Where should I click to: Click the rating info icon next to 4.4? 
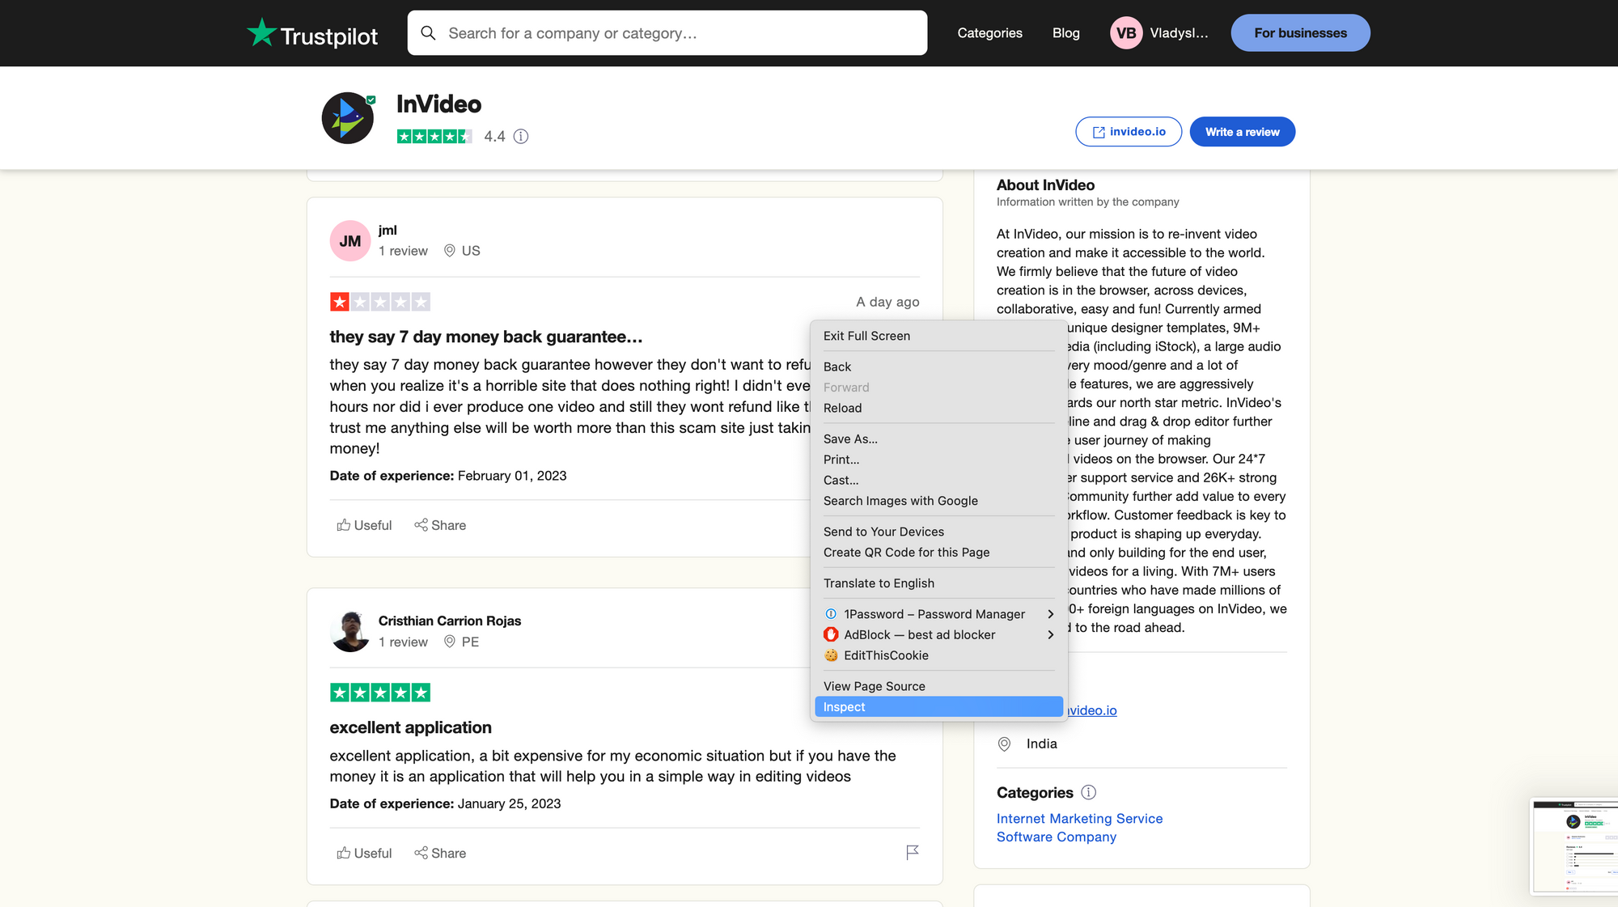(521, 137)
